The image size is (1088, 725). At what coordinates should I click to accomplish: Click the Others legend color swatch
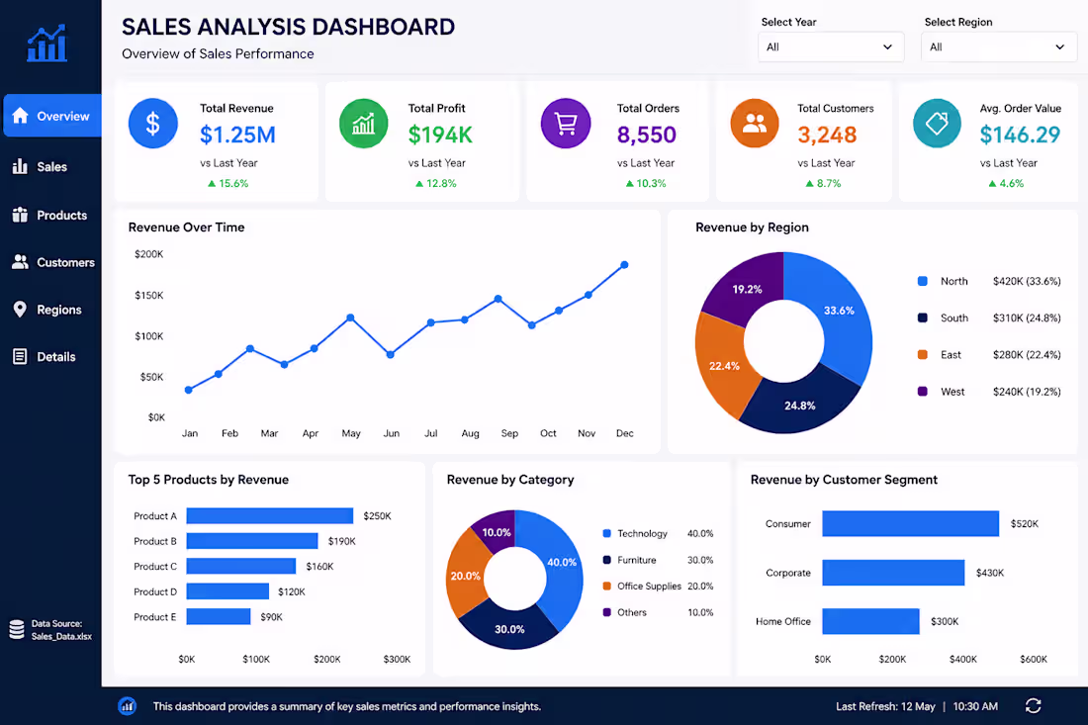click(x=606, y=612)
